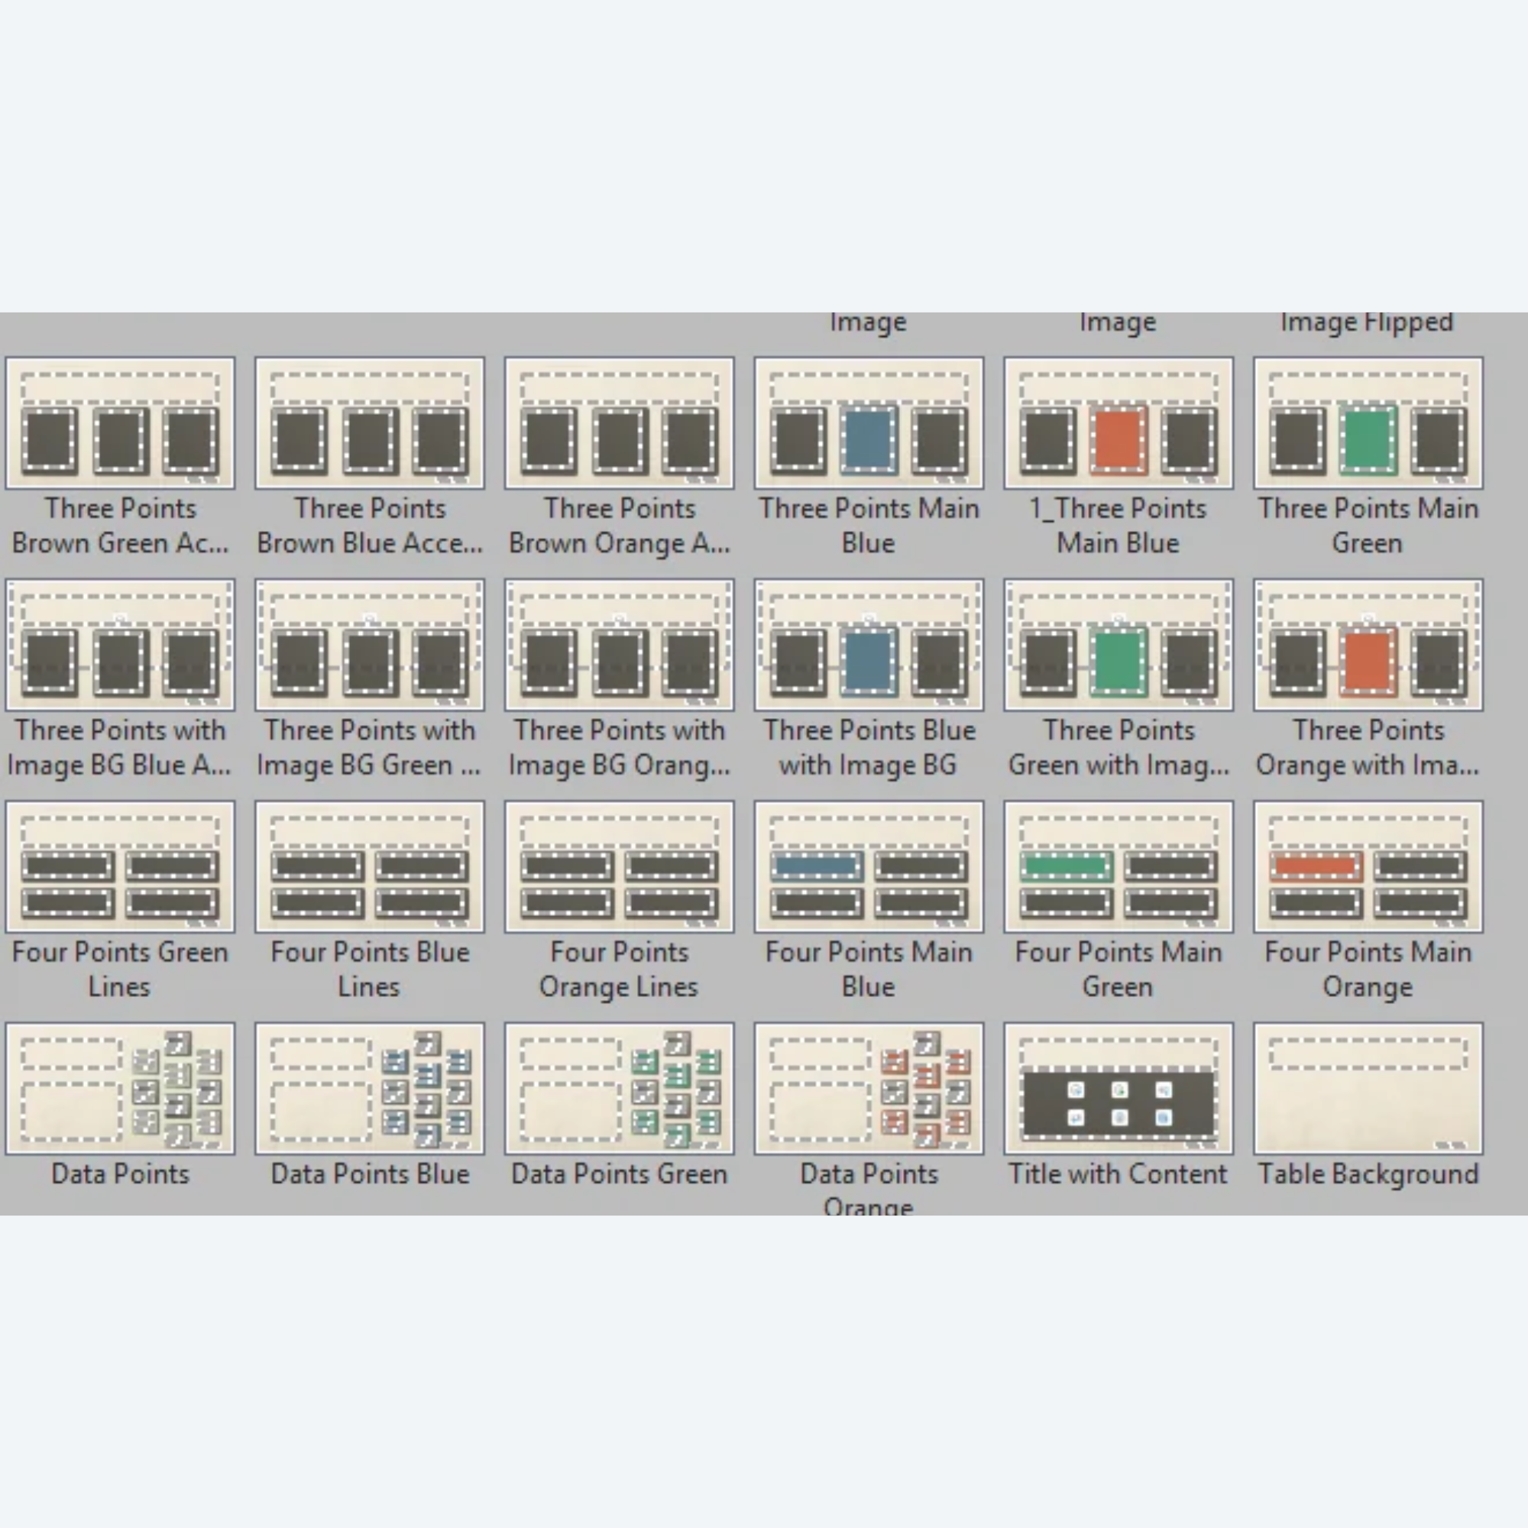The image size is (1528, 1528).
Task: Select the Title with Content layout
Action: [x=1118, y=1088]
